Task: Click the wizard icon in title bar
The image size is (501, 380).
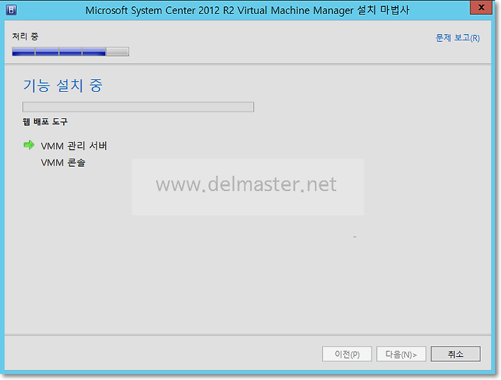Action: [x=11, y=10]
